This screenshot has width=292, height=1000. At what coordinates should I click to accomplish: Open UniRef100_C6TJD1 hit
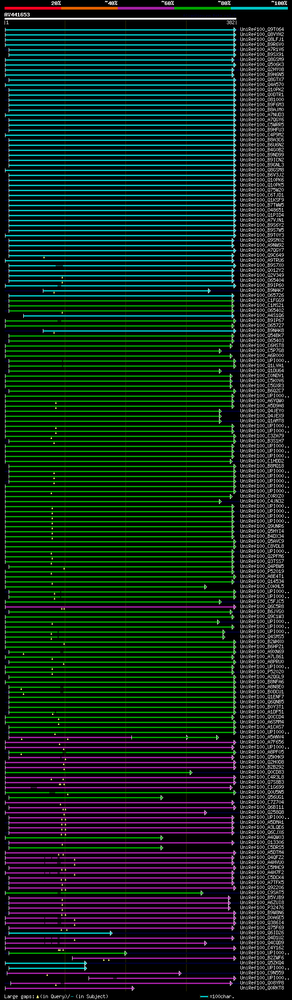point(262,195)
